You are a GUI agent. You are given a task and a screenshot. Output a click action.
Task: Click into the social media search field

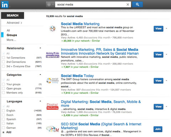(90, 5)
